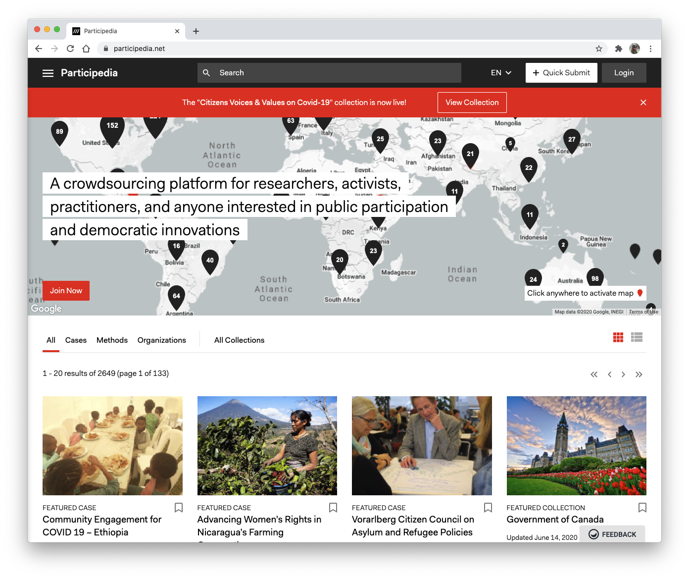Viewport: 689px width, 579px height.
Task: Switch to grid view layout
Action: click(618, 337)
